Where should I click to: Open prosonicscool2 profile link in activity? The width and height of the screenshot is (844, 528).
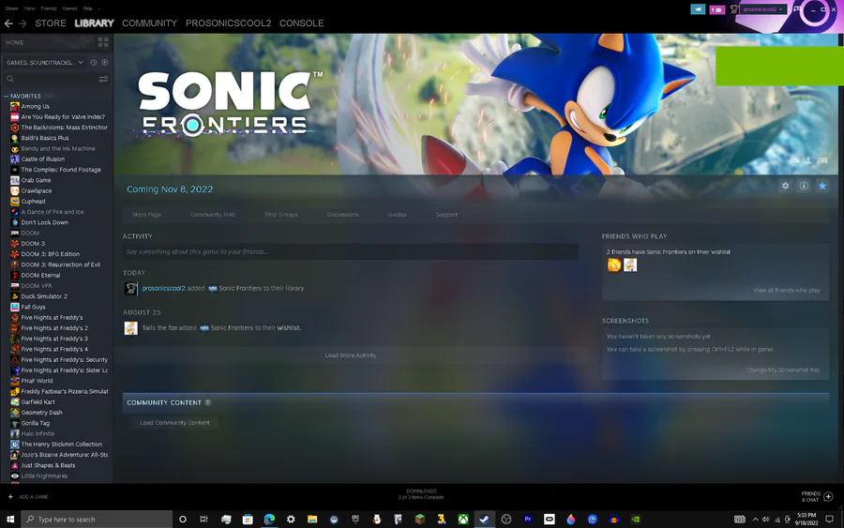click(163, 289)
